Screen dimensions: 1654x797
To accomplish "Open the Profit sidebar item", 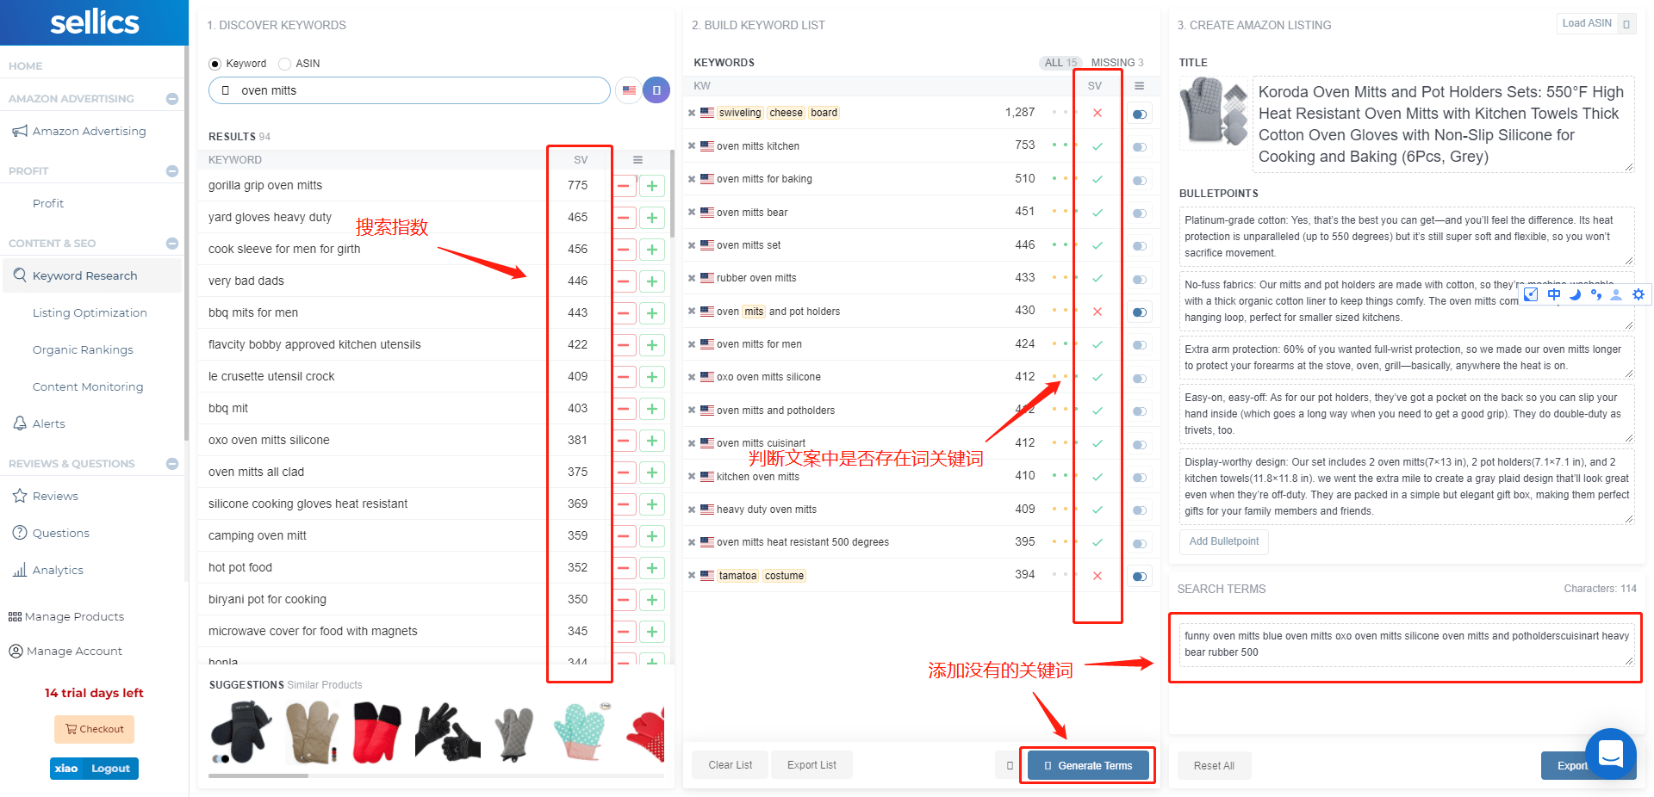I will [x=48, y=203].
